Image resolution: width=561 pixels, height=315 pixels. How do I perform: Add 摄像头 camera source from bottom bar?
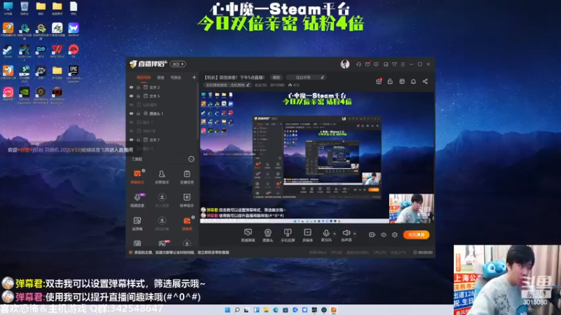(268, 235)
